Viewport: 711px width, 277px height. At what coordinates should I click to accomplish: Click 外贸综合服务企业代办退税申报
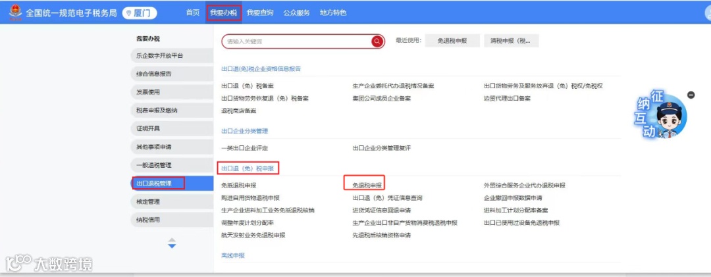coord(525,186)
